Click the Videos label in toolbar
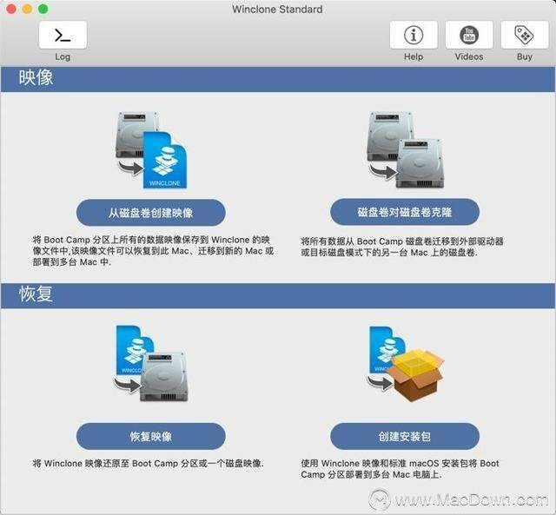Screen dimensions: 556x515 (469, 56)
